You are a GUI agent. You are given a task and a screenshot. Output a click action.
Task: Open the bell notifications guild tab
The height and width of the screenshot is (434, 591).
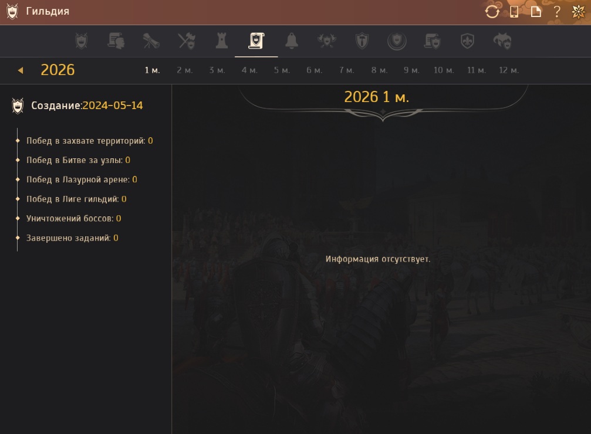click(291, 41)
